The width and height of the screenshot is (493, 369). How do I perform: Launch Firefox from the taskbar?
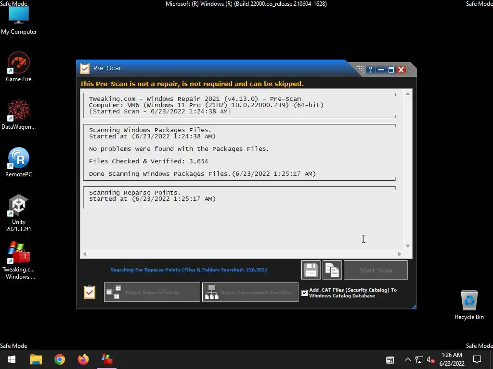pyautogui.click(x=83, y=359)
